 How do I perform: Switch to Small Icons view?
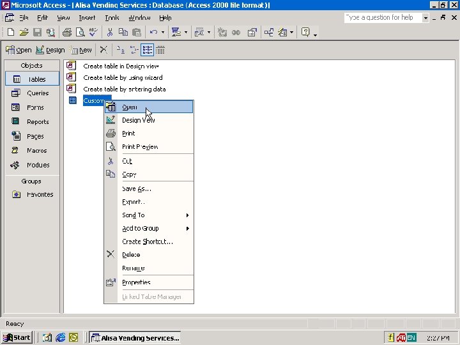coord(134,50)
